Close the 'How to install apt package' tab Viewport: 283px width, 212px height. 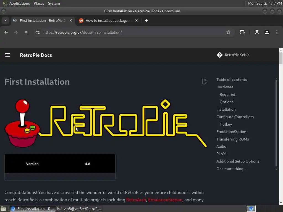[137, 20]
